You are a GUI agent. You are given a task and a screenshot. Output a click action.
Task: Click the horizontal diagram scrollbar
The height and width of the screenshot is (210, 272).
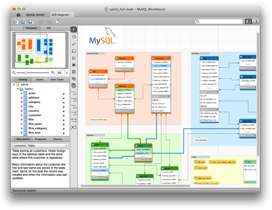135,186
